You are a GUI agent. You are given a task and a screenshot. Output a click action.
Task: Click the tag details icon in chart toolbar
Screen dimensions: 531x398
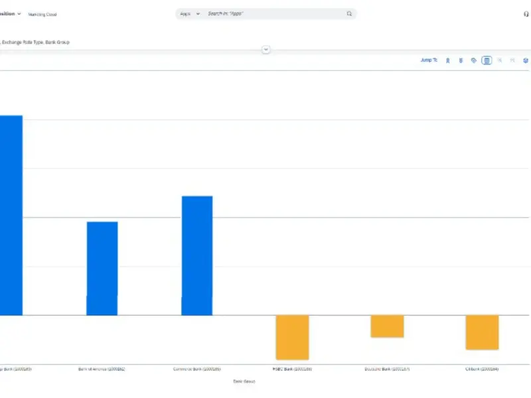coord(473,60)
